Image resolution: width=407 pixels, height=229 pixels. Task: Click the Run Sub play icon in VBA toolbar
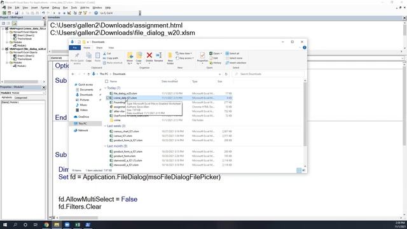(54, 13)
